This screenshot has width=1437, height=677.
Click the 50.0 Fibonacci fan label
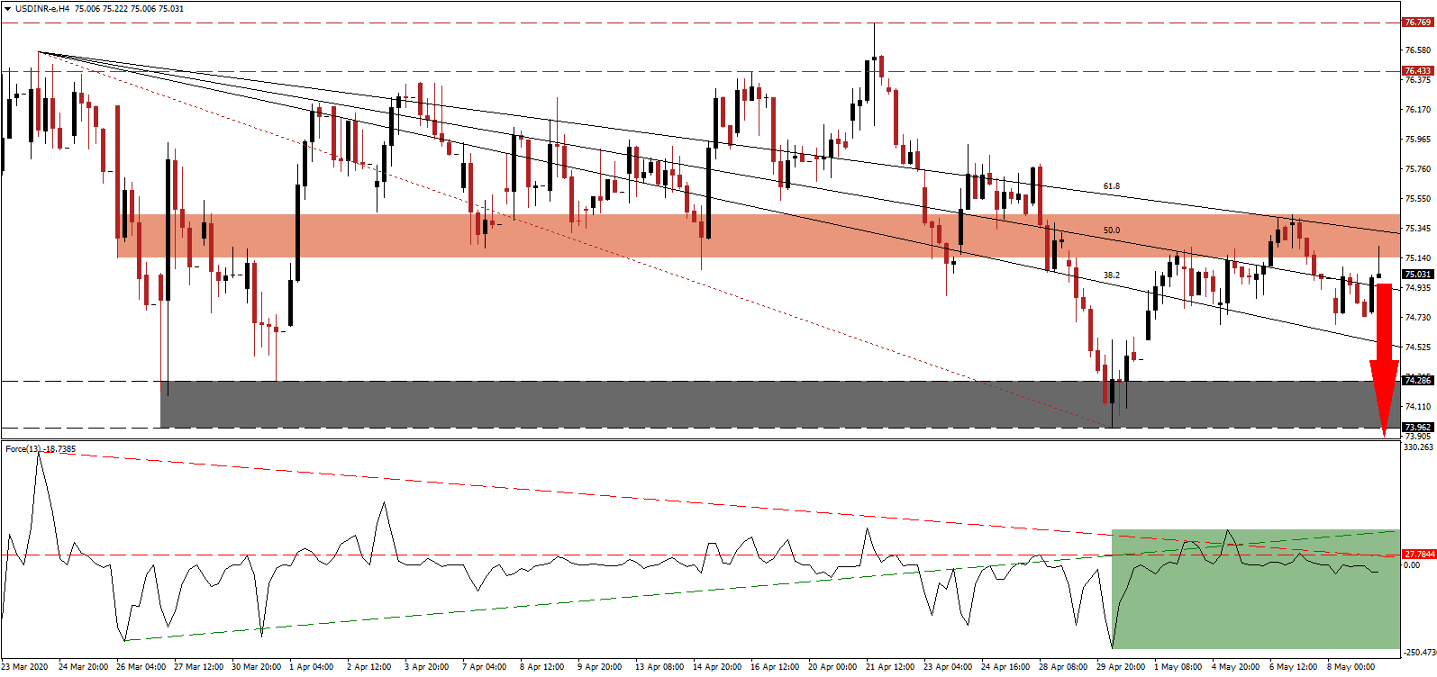1112,230
